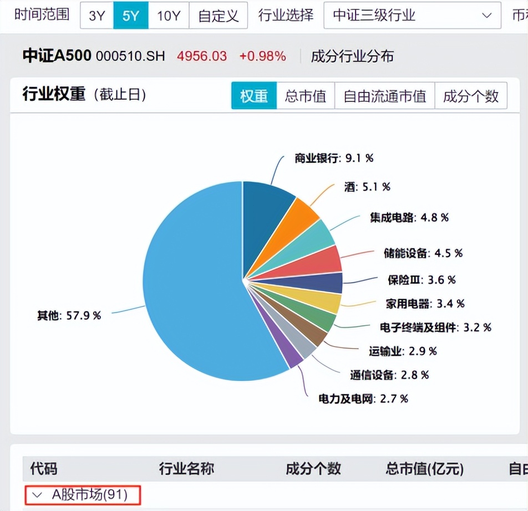The width and height of the screenshot is (528, 511).
Task: Click the 通信设备: 2.8 % label
Action: click(x=389, y=375)
